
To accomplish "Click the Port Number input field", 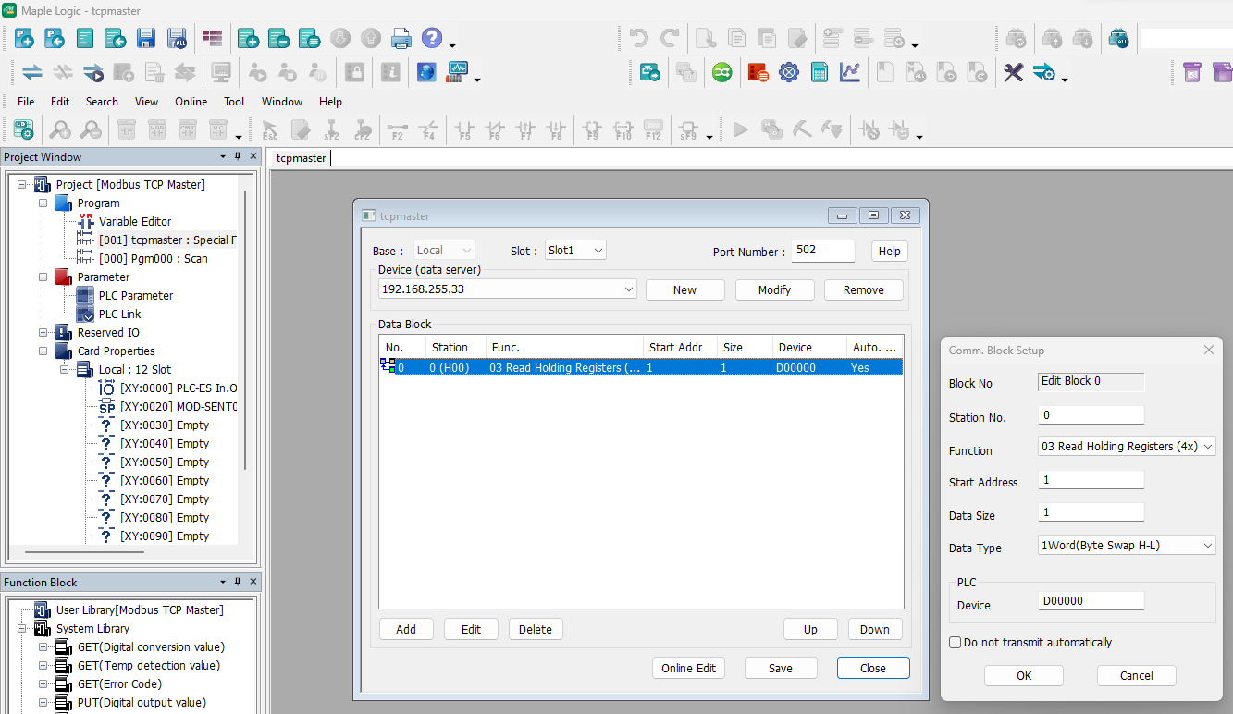I will pos(823,251).
